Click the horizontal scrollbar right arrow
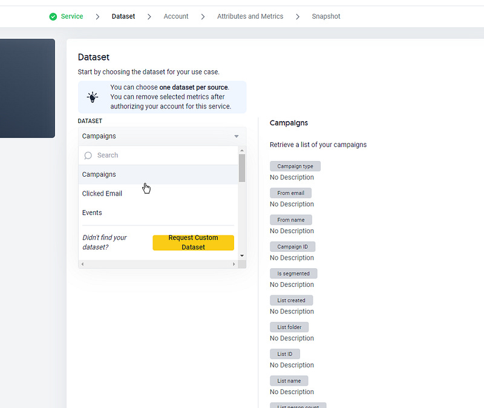484x408 pixels. click(234, 264)
